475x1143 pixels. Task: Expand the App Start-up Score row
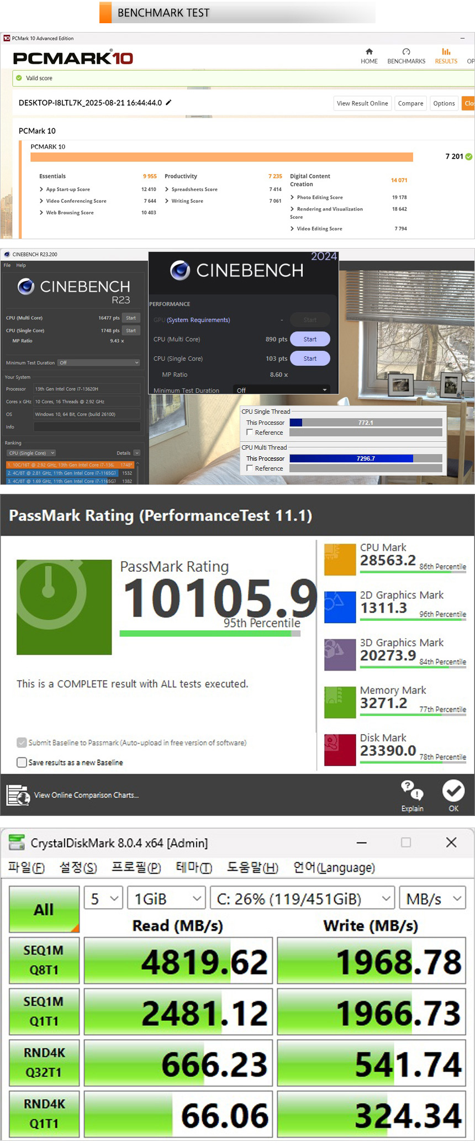[x=41, y=189]
